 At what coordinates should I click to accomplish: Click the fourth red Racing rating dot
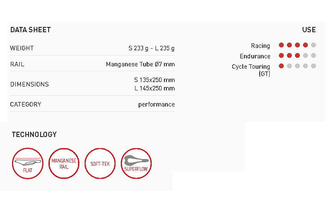pyautogui.click(x=305, y=45)
